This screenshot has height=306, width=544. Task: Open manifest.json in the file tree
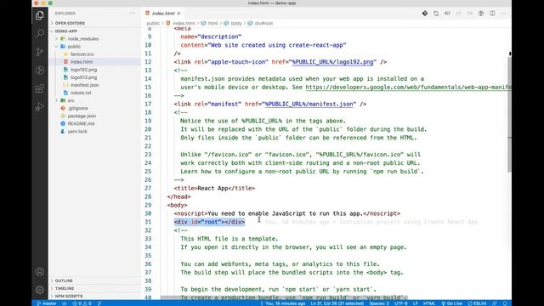[x=85, y=85]
